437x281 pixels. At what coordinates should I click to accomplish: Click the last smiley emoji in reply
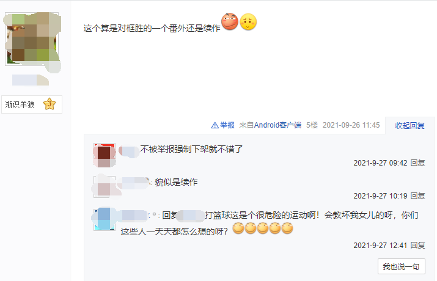pos(287,228)
